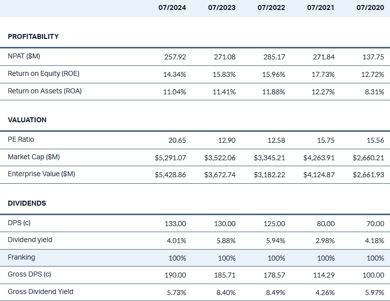The width and height of the screenshot is (390, 301).
Task: Click the 07/2024 column header
Action: point(172,7)
